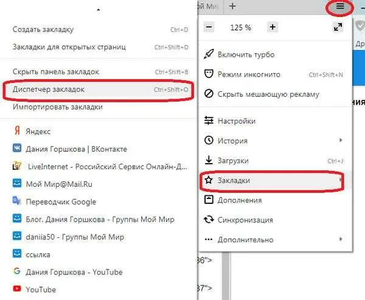The height and width of the screenshot is (300, 365).
Task: Click the Yandex Я favicon
Action: point(17,131)
